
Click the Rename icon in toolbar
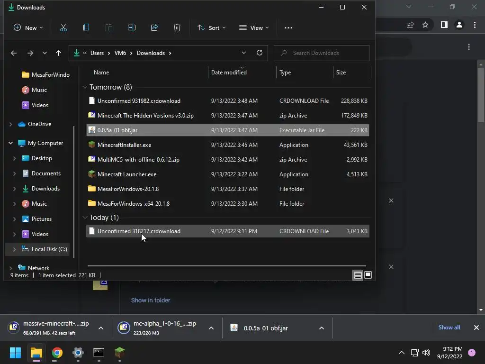(x=132, y=28)
